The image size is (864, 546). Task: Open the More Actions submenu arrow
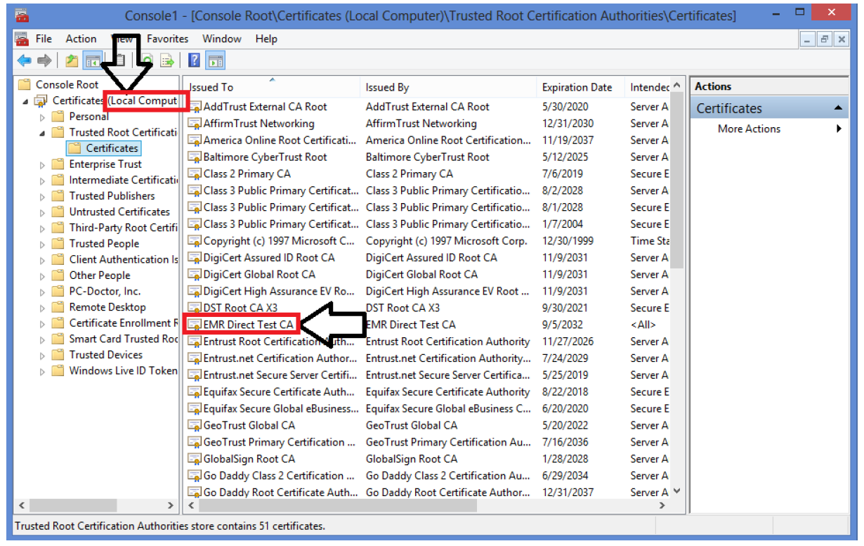tap(839, 129)
